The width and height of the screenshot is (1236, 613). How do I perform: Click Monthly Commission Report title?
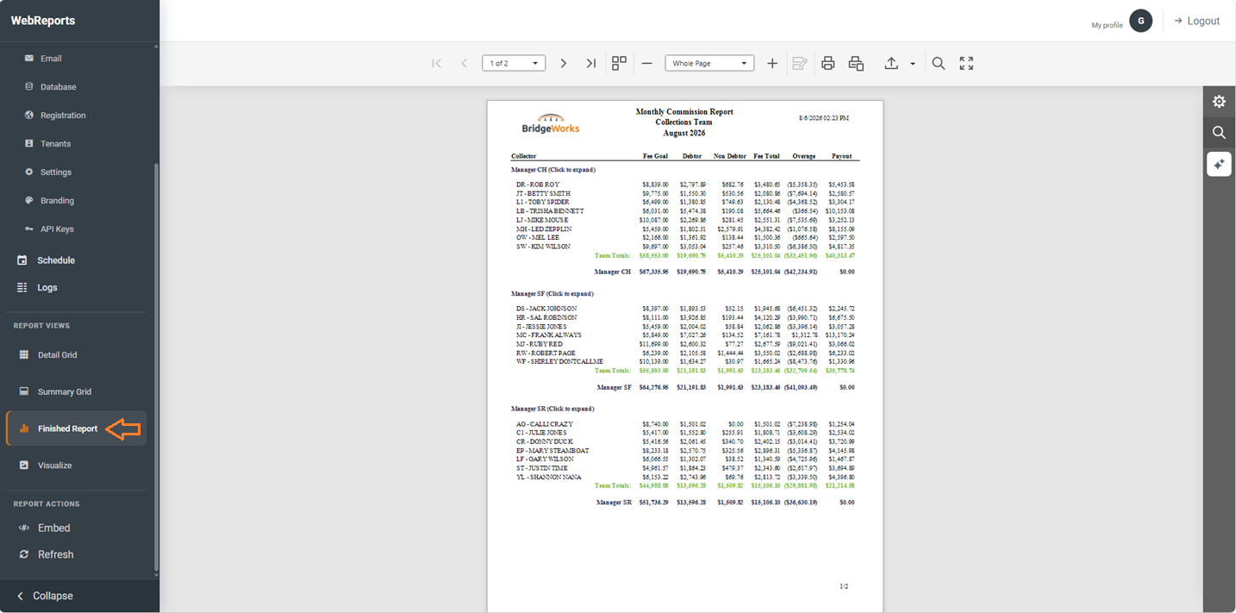684,112
